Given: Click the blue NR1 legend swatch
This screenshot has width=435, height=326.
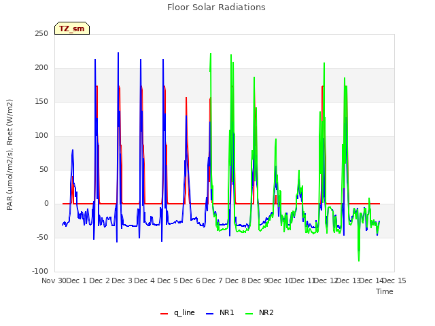Looking at the screenshot, I should click(x=210, y=314).
